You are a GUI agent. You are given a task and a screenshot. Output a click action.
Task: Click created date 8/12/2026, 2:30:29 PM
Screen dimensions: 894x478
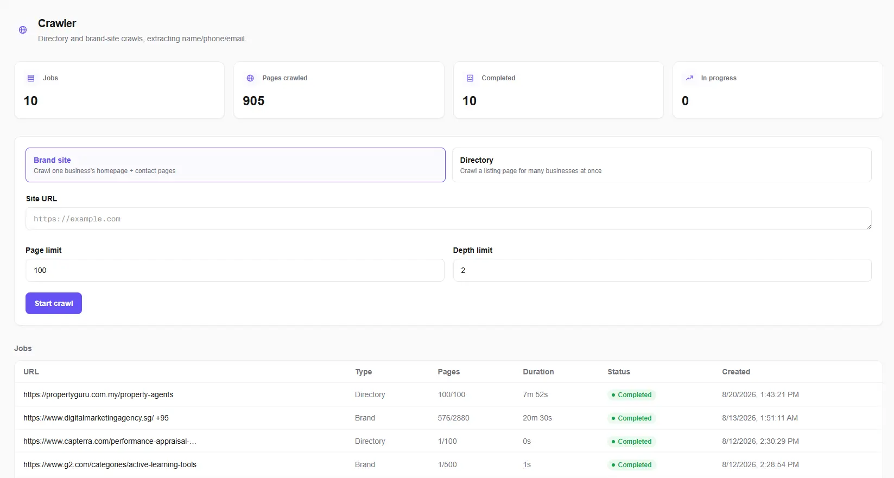[760, 441]
